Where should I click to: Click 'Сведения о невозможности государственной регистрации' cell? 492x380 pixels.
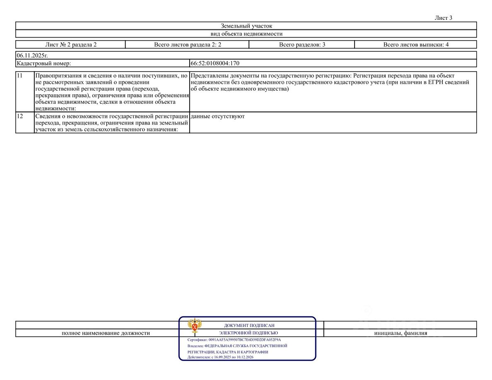coord(112,123)
